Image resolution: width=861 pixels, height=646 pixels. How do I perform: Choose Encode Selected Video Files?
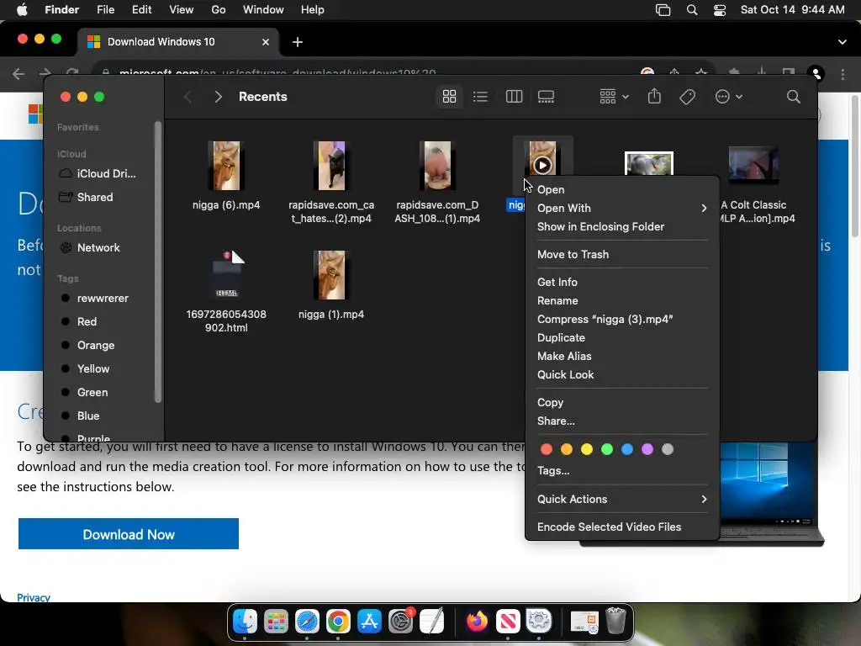click(621, 527)
